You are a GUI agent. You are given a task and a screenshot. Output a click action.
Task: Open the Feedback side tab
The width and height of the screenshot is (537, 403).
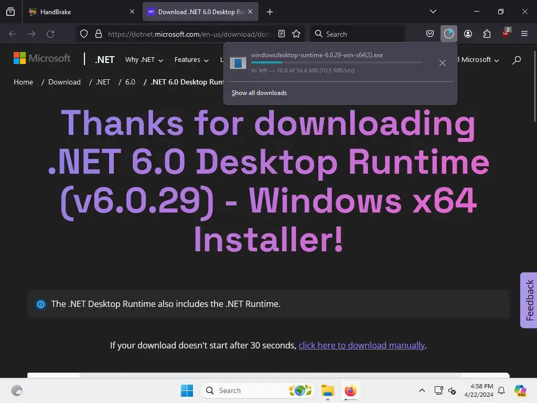(529, 300)
